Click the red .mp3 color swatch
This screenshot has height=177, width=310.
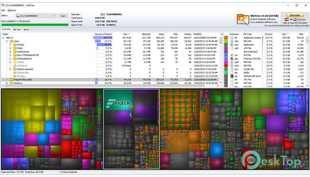click(226, 65)
